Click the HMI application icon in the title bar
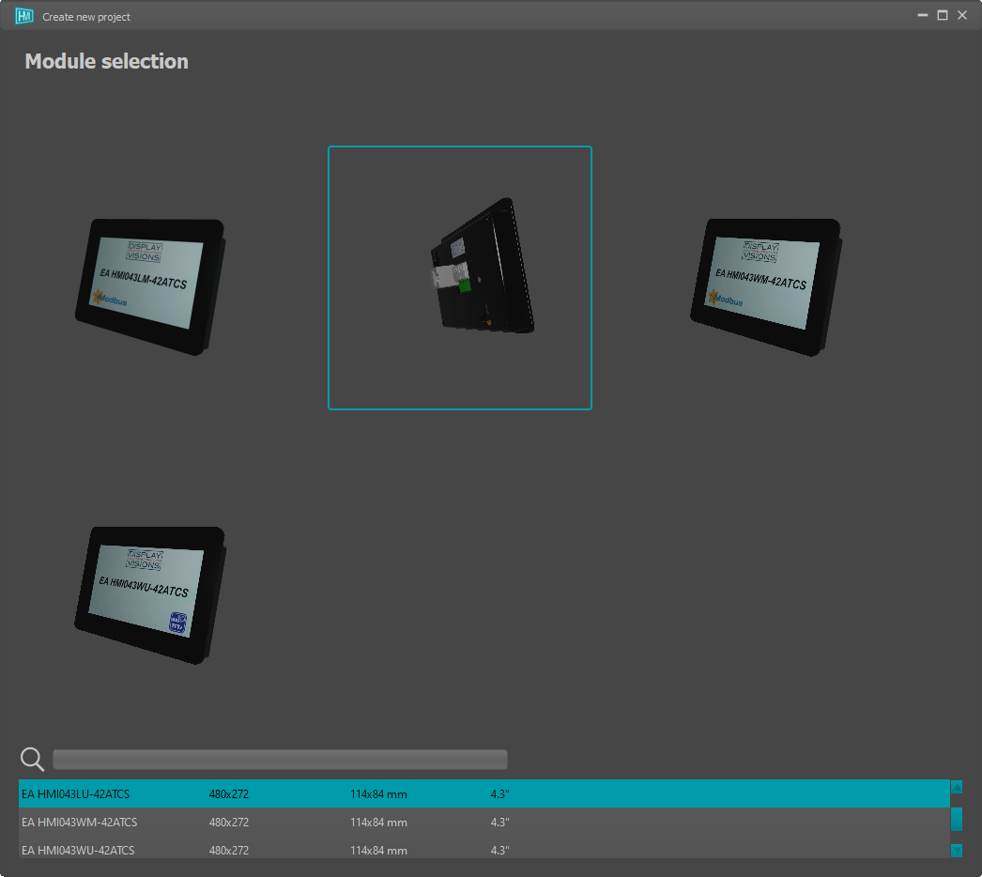982x877 pixels. pyautogui.click(x=23, y=16)
